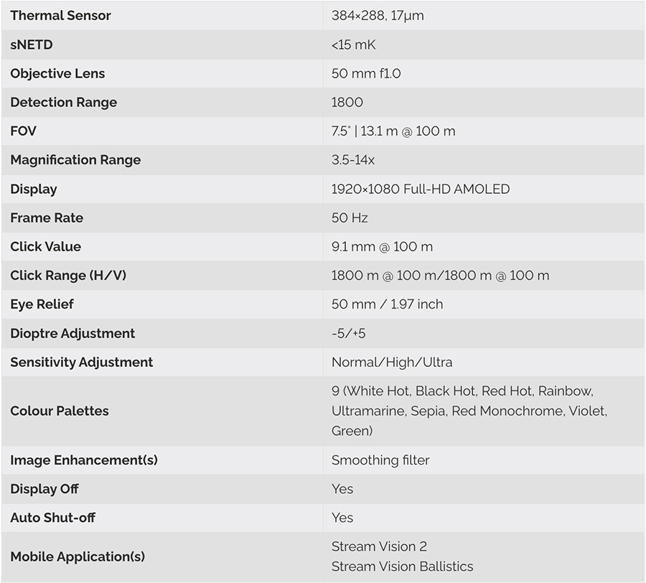This screenshot has width=646, height=583.
Task: Select the 50 mm / 1.97 inch value
Action: click(387, 304)
